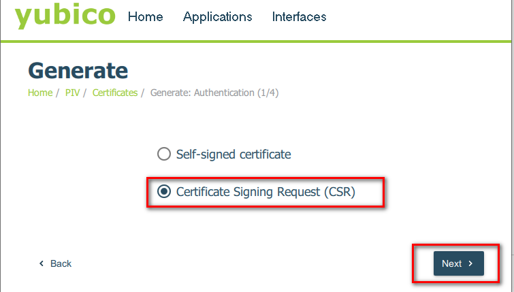Click the yubico logo
514x292 pixels.
pyautogui.click(x=65, y=16)
